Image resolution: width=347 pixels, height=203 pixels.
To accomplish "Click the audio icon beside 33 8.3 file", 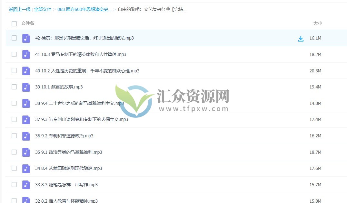I will pos(26,185).
